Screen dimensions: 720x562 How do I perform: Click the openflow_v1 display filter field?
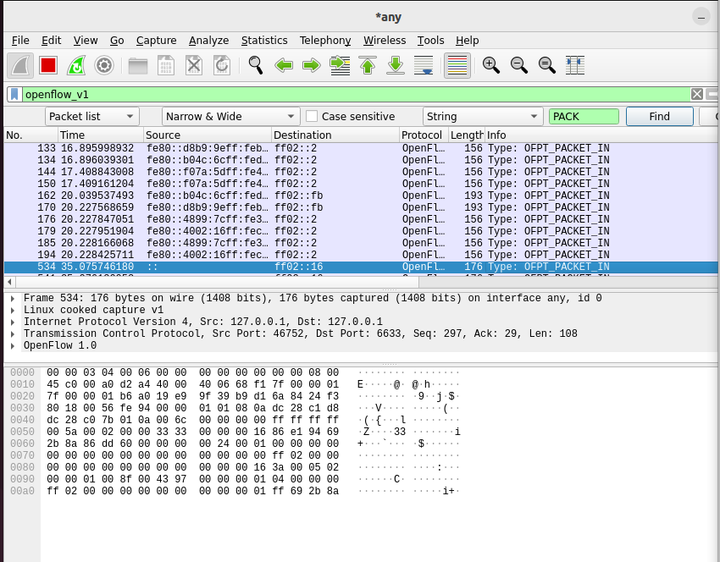click(x=356, y=95)
